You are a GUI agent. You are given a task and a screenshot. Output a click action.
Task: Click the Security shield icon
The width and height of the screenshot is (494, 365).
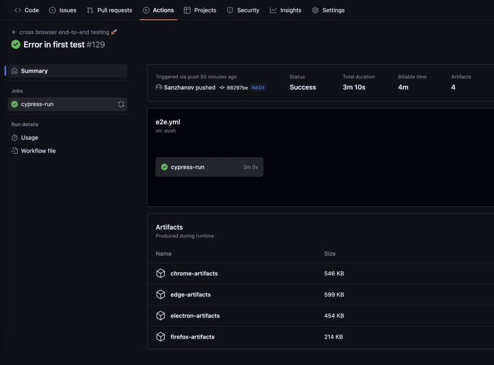[x=230, y=10]
